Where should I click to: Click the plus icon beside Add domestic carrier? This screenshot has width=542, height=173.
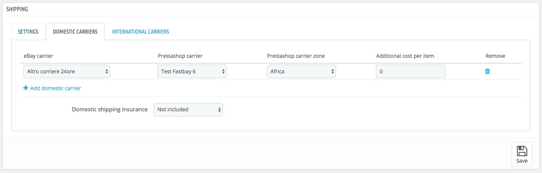point(26,88)
